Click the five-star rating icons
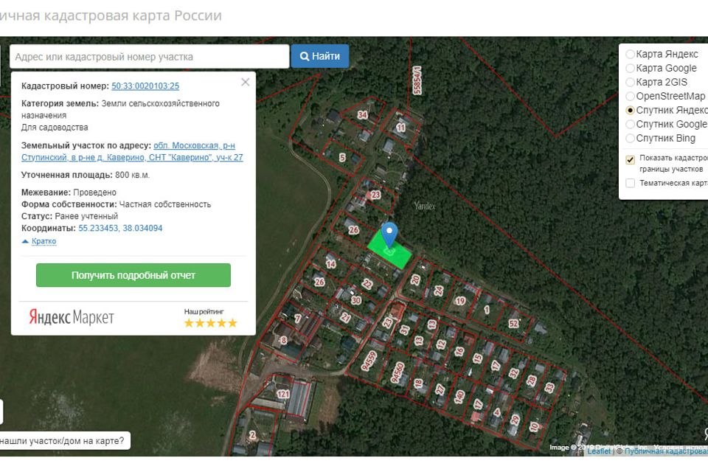The height and width of the screenshot is (472, 708). coord(210,323)
